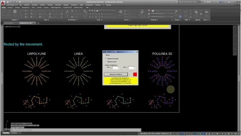Switch to the Express Tools ribbon tab

(78, 8)
